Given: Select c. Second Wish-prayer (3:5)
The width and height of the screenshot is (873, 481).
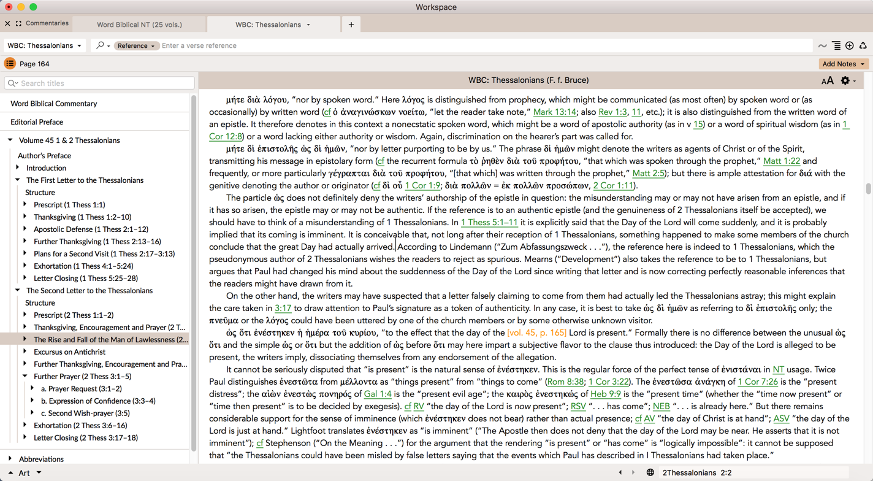Looking at the screenshot, I should click(x=85, y=413).
